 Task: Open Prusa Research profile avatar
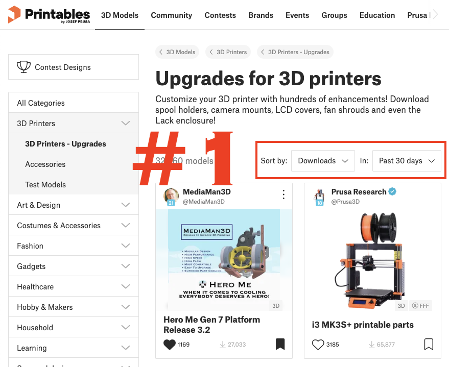point(319,197)
